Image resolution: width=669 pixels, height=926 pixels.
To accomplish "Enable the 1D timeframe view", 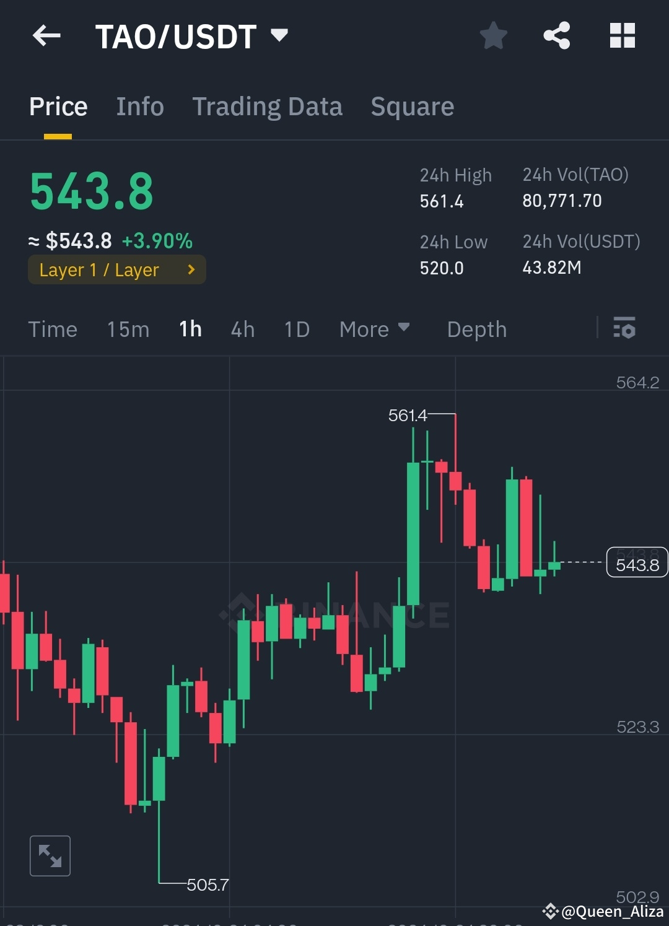I will coord(296,329).
